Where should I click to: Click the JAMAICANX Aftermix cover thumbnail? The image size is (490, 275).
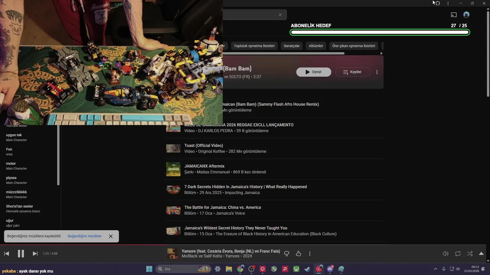click(173, 169)
